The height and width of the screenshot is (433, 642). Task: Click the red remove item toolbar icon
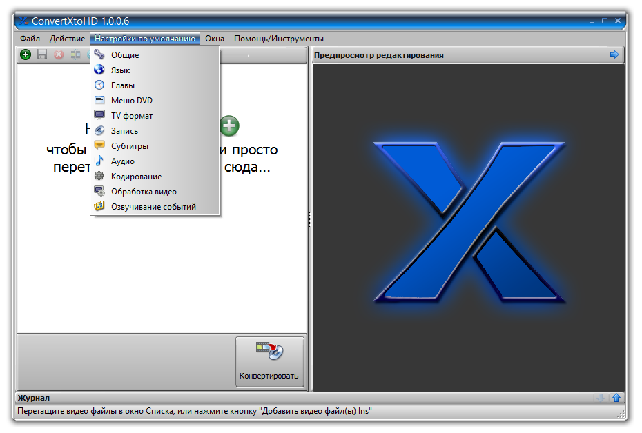(x=59, y=54)
